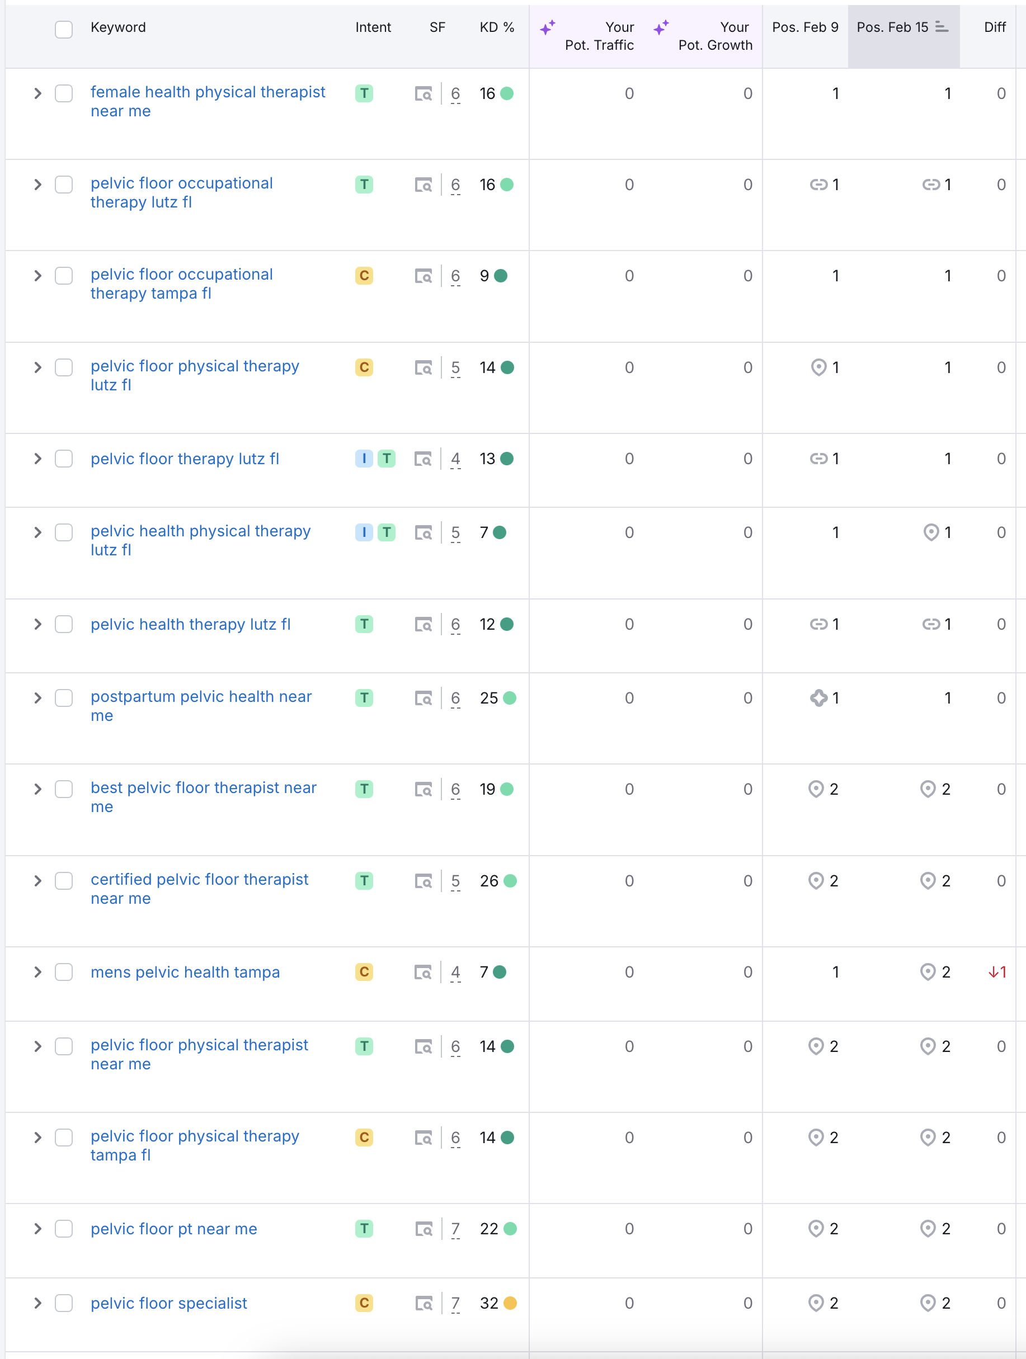
Task: Click the local pack pin icon for "best pelvic floor therapist near me"
Action: point(816,789)
